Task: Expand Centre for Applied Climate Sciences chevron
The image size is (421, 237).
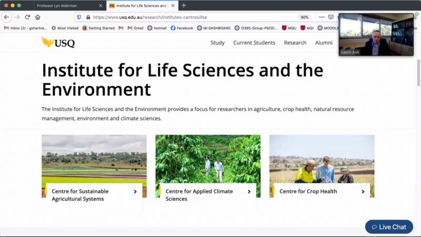Action: click(x=249, y=192)
